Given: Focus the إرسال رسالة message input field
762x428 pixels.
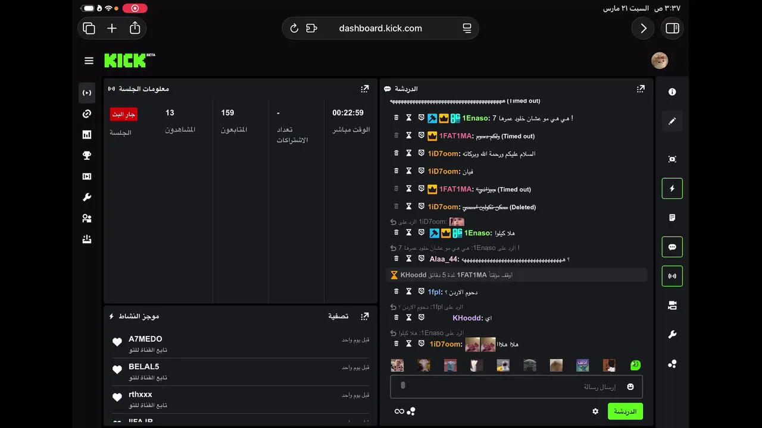Looking at the screenshot, I should pyautogui.click(x=516, y=387).
